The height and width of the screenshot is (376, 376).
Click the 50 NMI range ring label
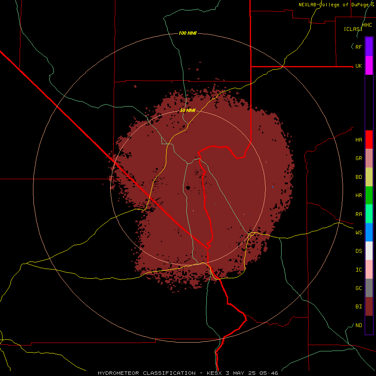[188, 111]
